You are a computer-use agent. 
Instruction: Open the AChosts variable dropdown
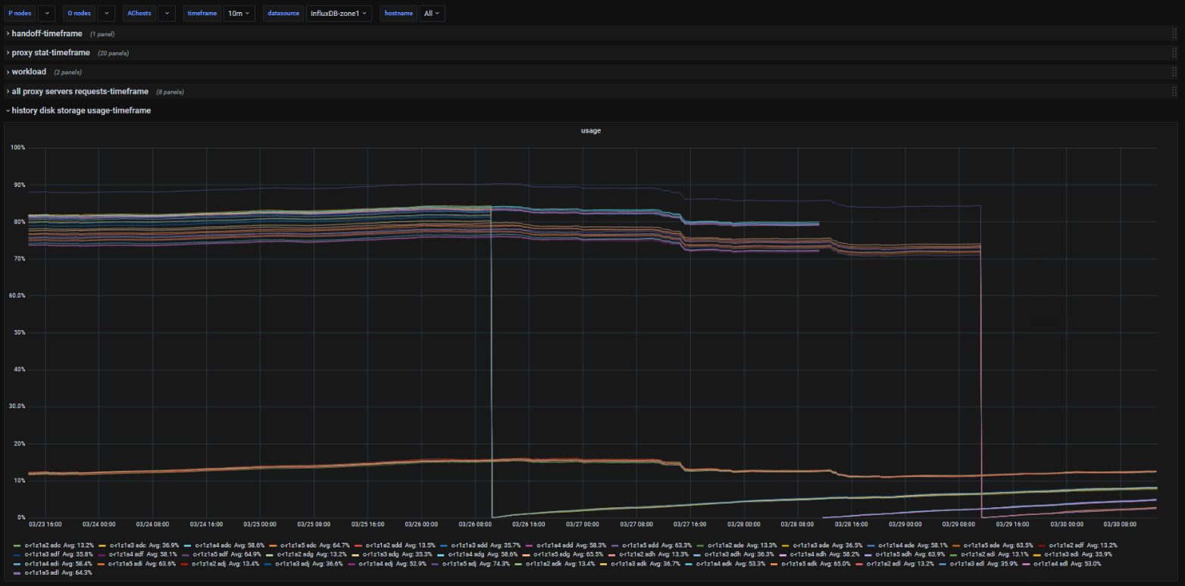(x=167, y=14)
